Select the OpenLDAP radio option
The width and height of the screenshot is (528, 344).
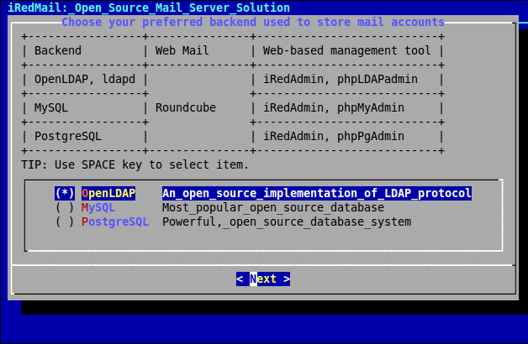click(x=65, y=193)
